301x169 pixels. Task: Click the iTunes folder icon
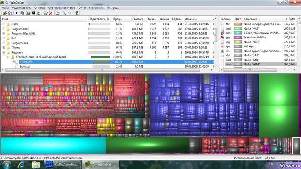click(8, 47)
